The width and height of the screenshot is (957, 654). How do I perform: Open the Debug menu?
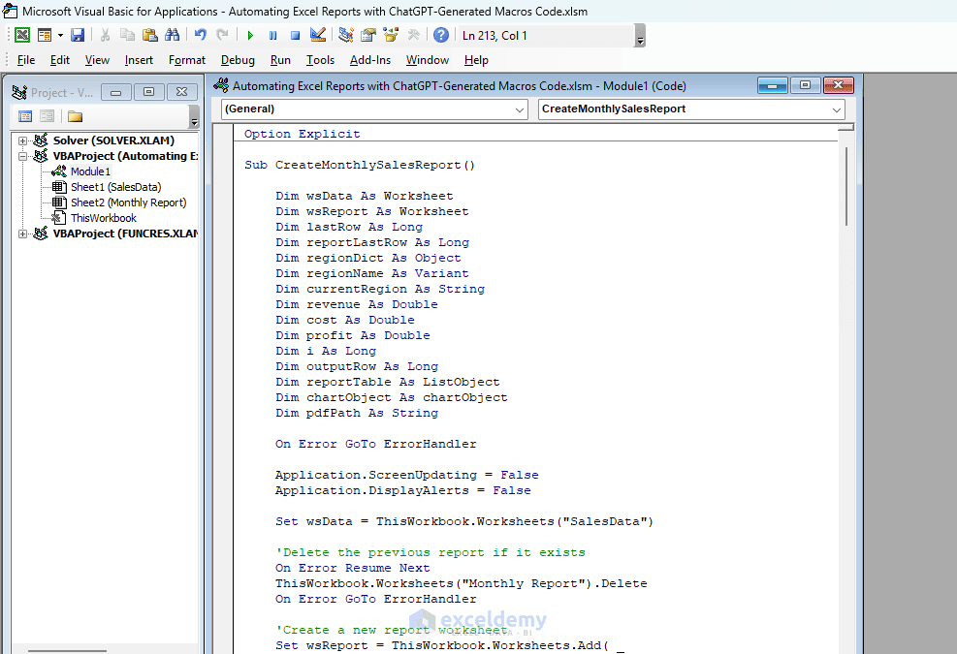pos(238,60)
